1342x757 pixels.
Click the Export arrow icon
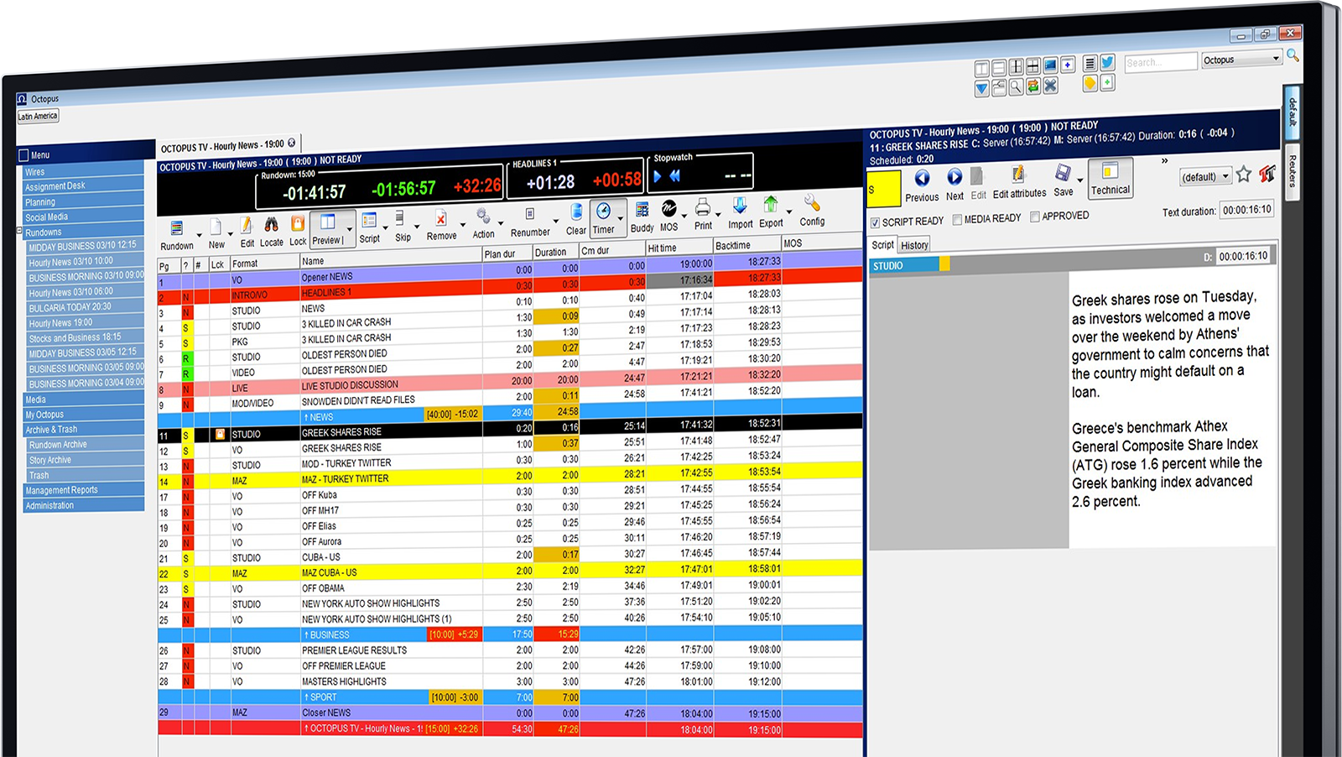pyautogui.click(x=770, y=205)
